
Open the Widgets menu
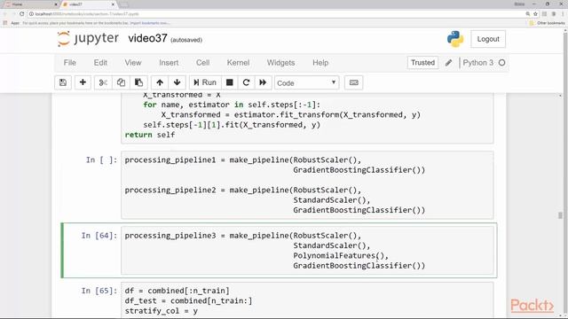(x=280, y=63)
